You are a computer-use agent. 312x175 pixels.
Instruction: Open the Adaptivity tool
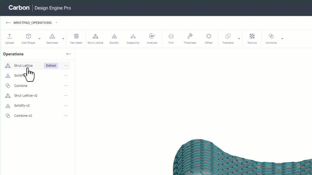point(133,39)
